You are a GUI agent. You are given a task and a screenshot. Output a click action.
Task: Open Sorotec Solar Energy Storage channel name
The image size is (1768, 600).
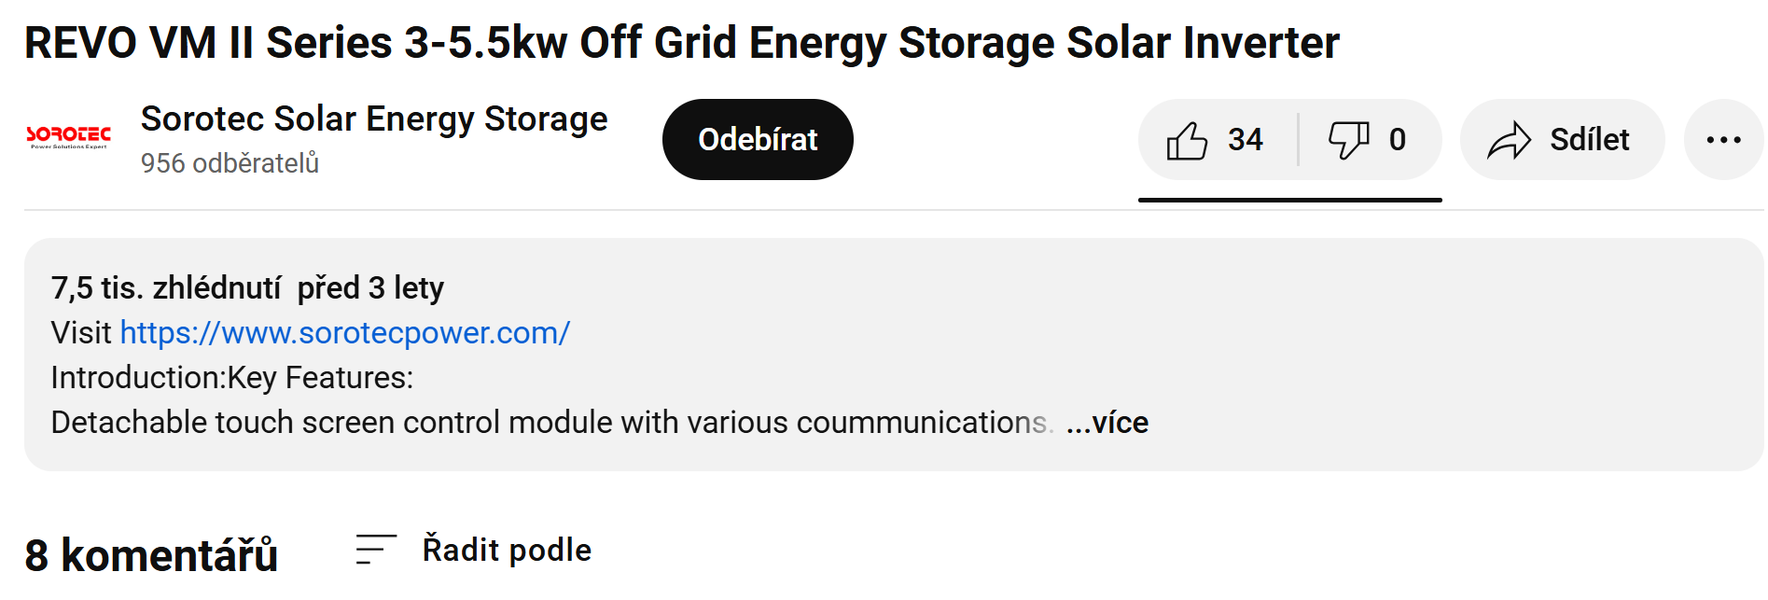pyautogui.click(x=374, y=119)
